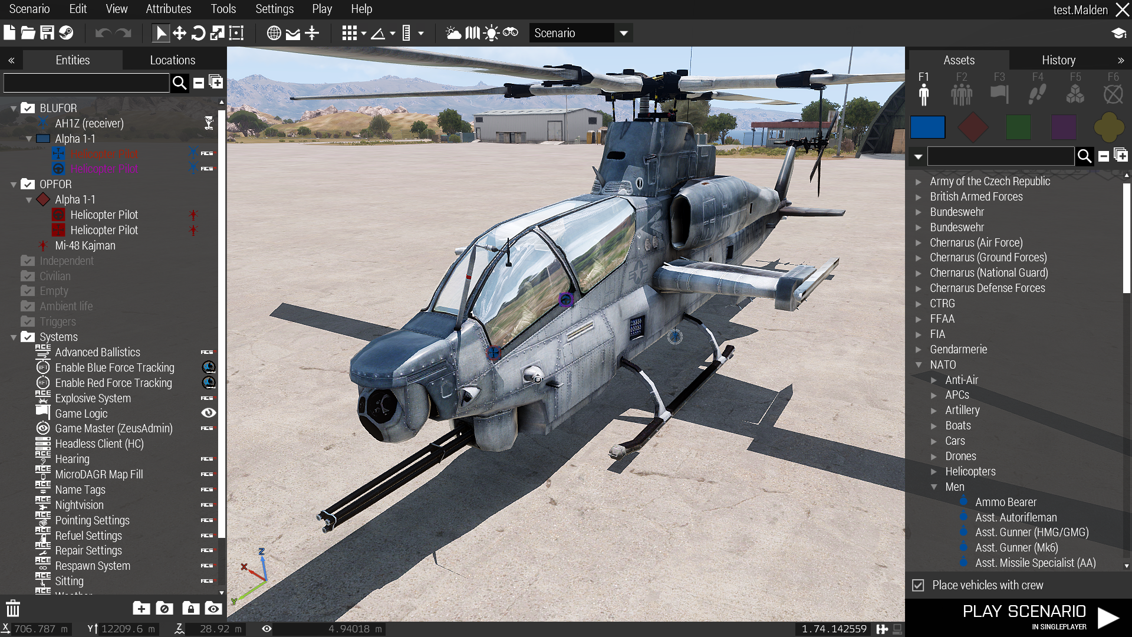Image resolution: width=1132 pixels, height=637 pixels.
Task: Open the Attributes menu
Action: pos(168,9)
